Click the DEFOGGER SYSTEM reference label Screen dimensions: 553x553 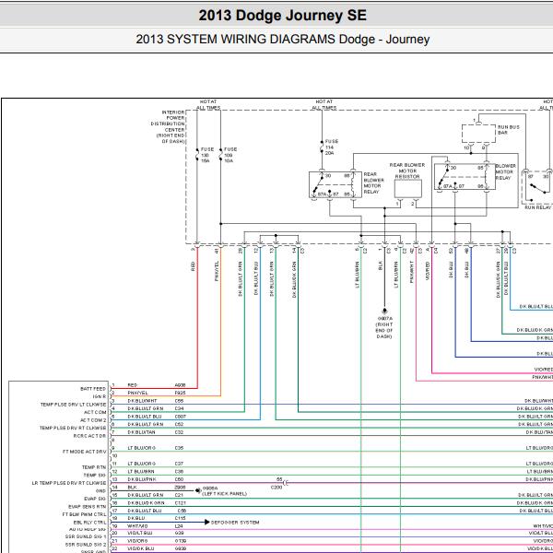[x=235, y=523]
